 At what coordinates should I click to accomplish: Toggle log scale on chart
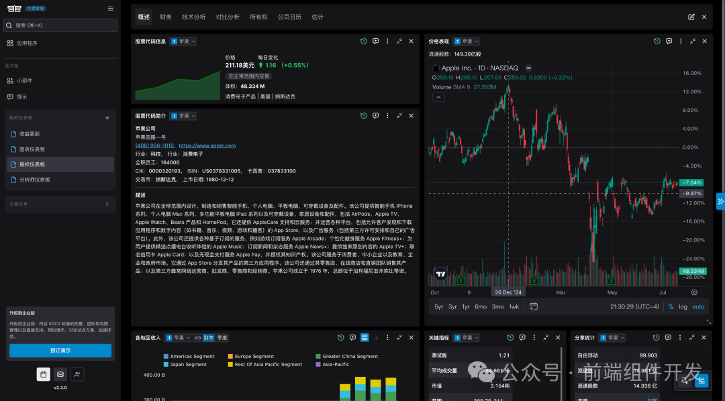[683, 306]
